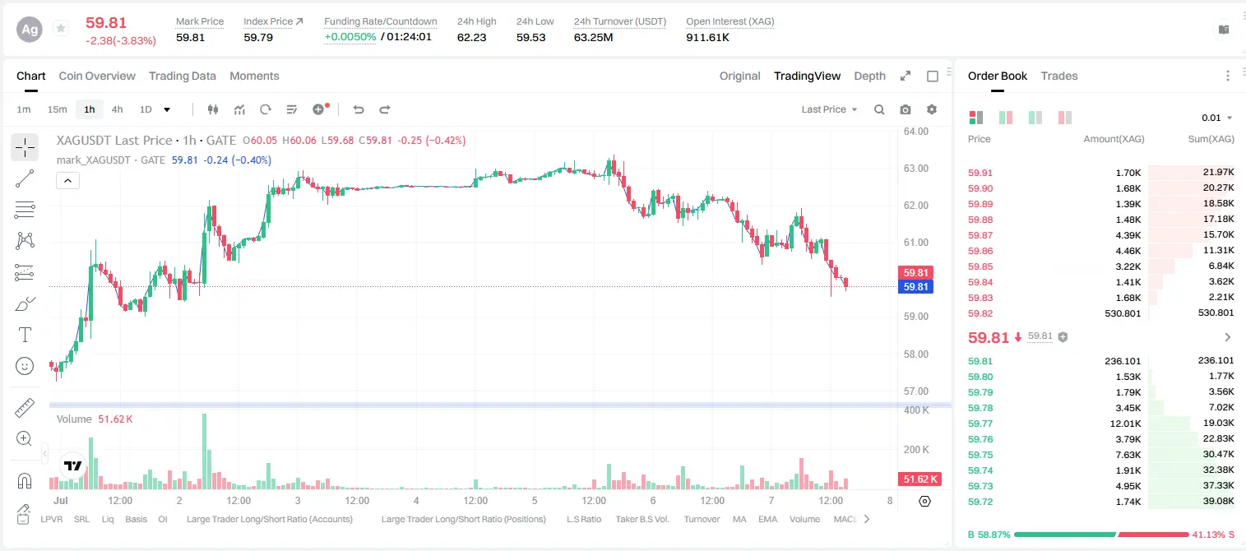Open chart settings gear icon
Image resolution: width=1246 pixels, height=551 pixels.
tap(932, 109)
